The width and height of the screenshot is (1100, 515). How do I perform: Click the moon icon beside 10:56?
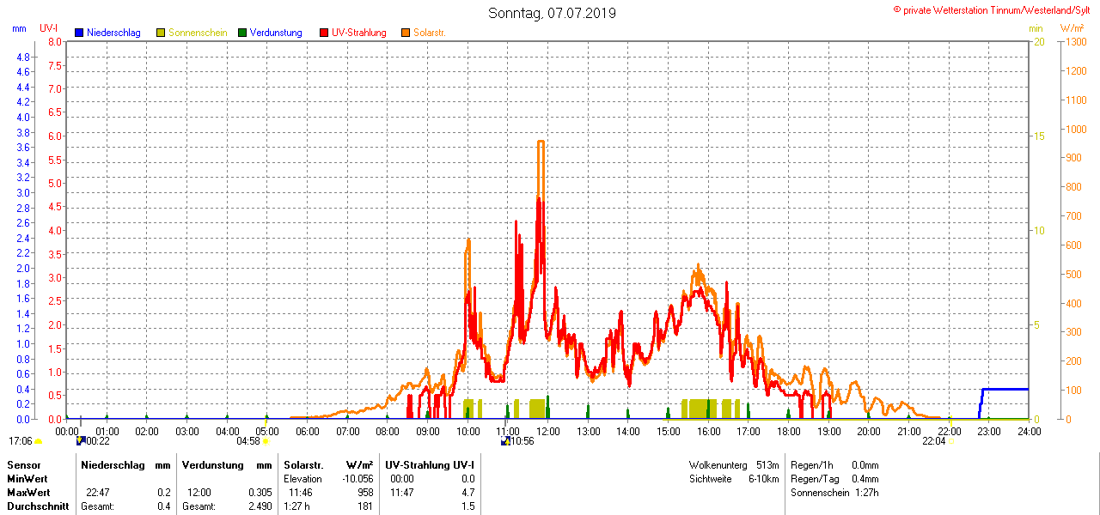[x=505, y=441]
